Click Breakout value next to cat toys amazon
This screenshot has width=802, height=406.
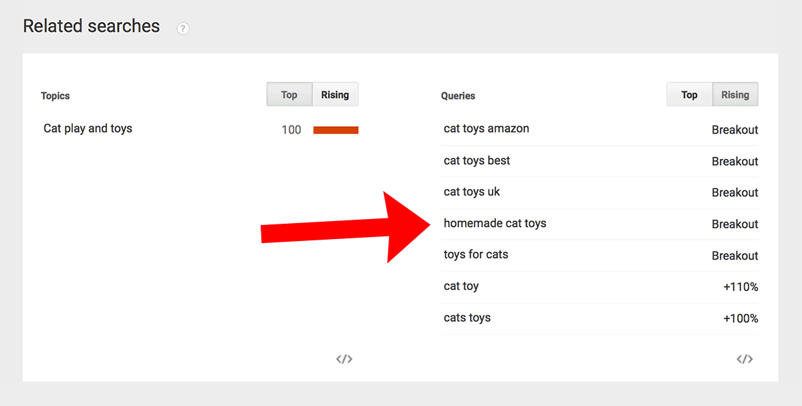(735, 130)
